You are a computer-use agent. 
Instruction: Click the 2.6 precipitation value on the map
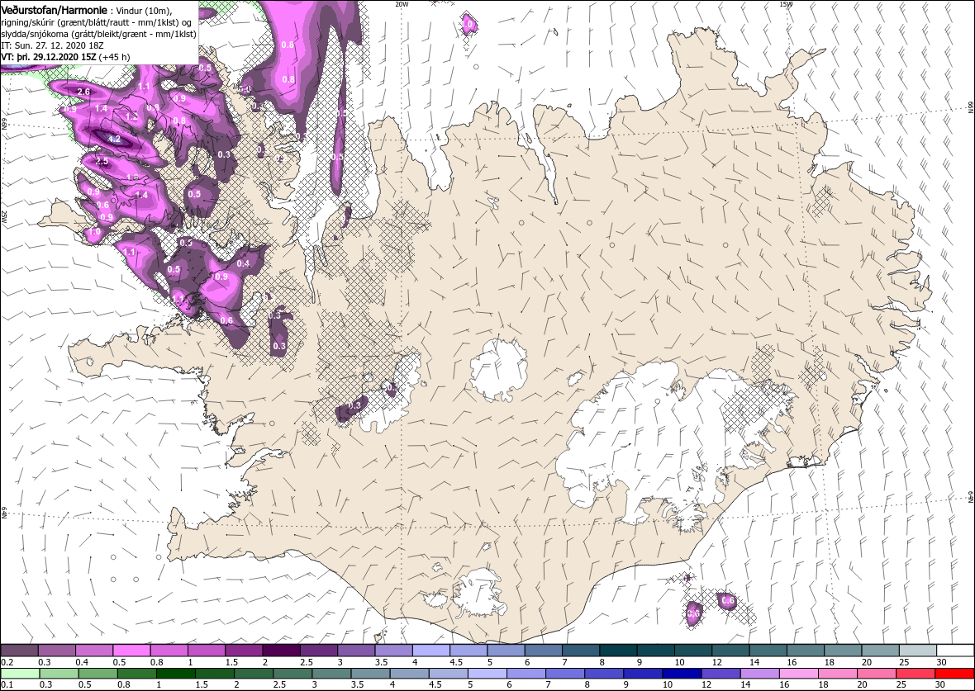click(83, 92)
